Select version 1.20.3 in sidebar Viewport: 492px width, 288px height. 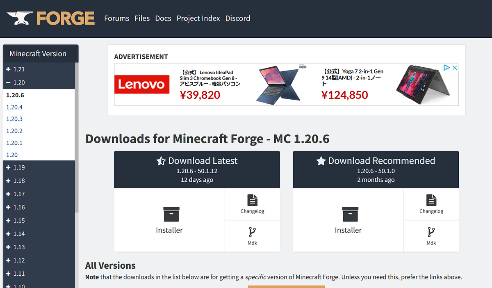point(14,119)
